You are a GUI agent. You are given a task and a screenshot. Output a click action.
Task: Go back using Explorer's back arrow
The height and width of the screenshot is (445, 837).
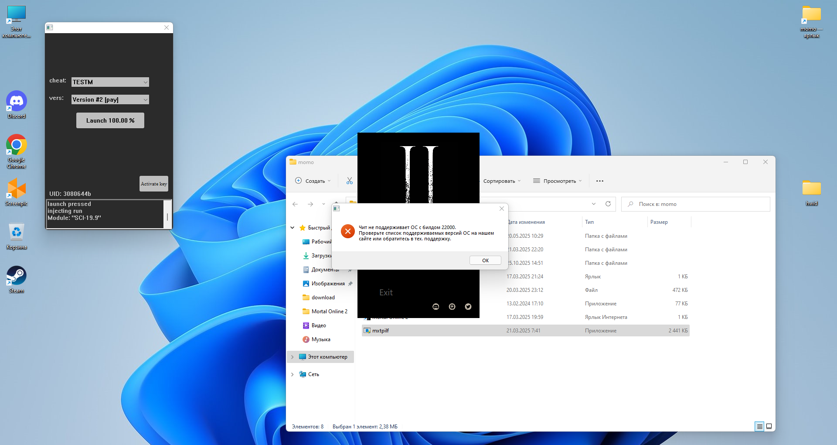tap(295, 204)
